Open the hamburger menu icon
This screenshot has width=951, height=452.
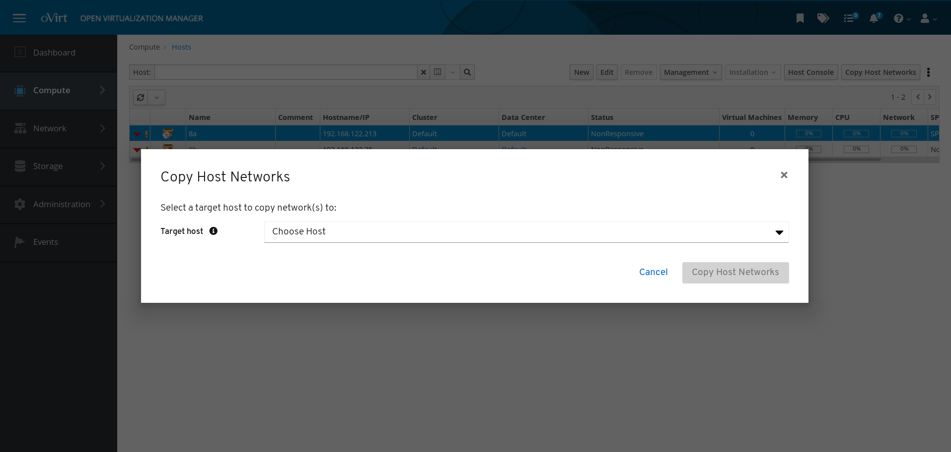click(x=19, y=18)
